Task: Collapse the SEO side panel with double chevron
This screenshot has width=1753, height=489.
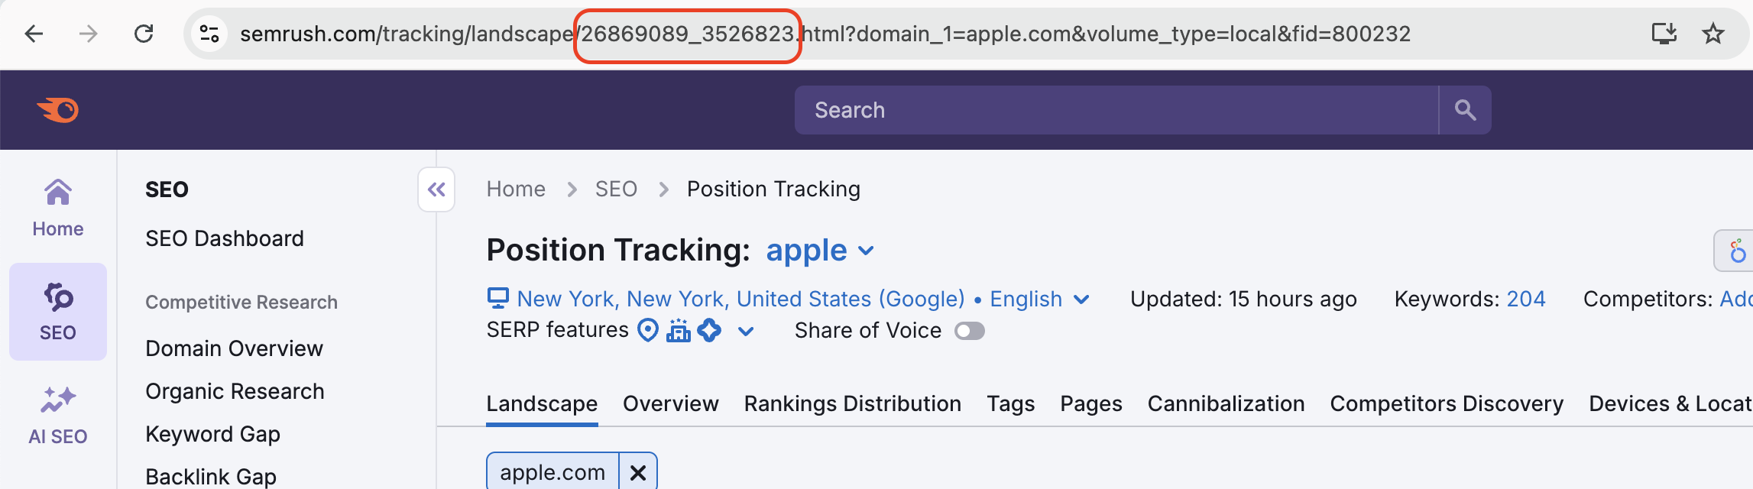Action: 436,189
